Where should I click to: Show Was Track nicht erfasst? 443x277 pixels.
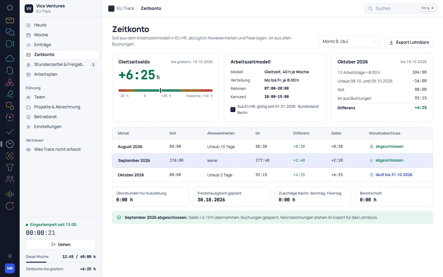coord(61,150)
